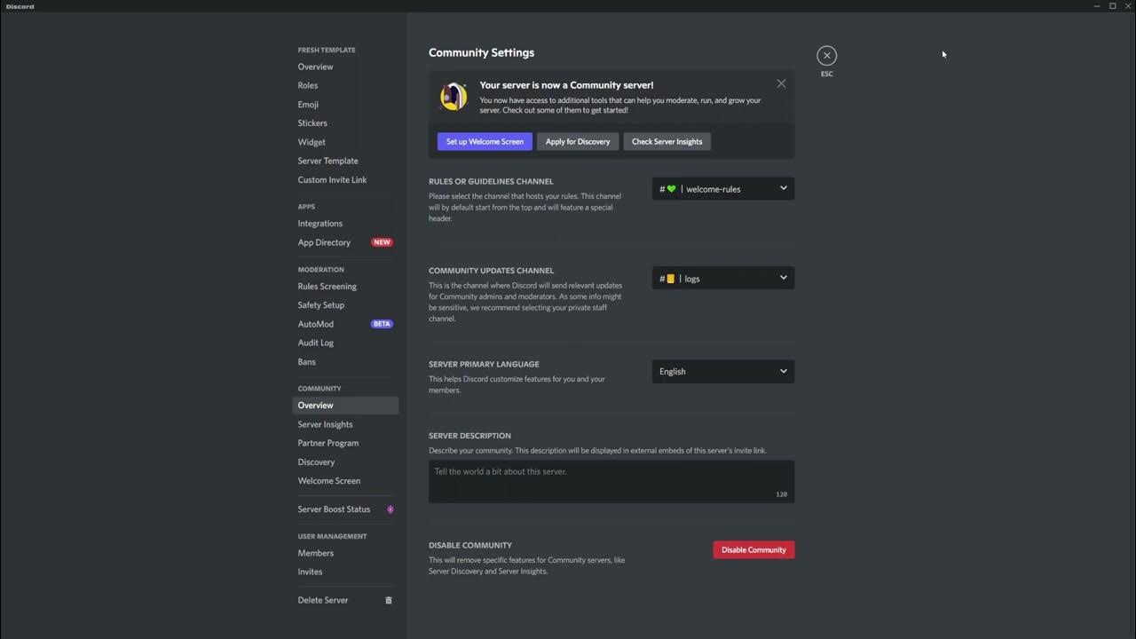Viewport: 1136px width, 639px height.
Task: Click the Discord logo in the title bar
Action: (x=20, y=6)
